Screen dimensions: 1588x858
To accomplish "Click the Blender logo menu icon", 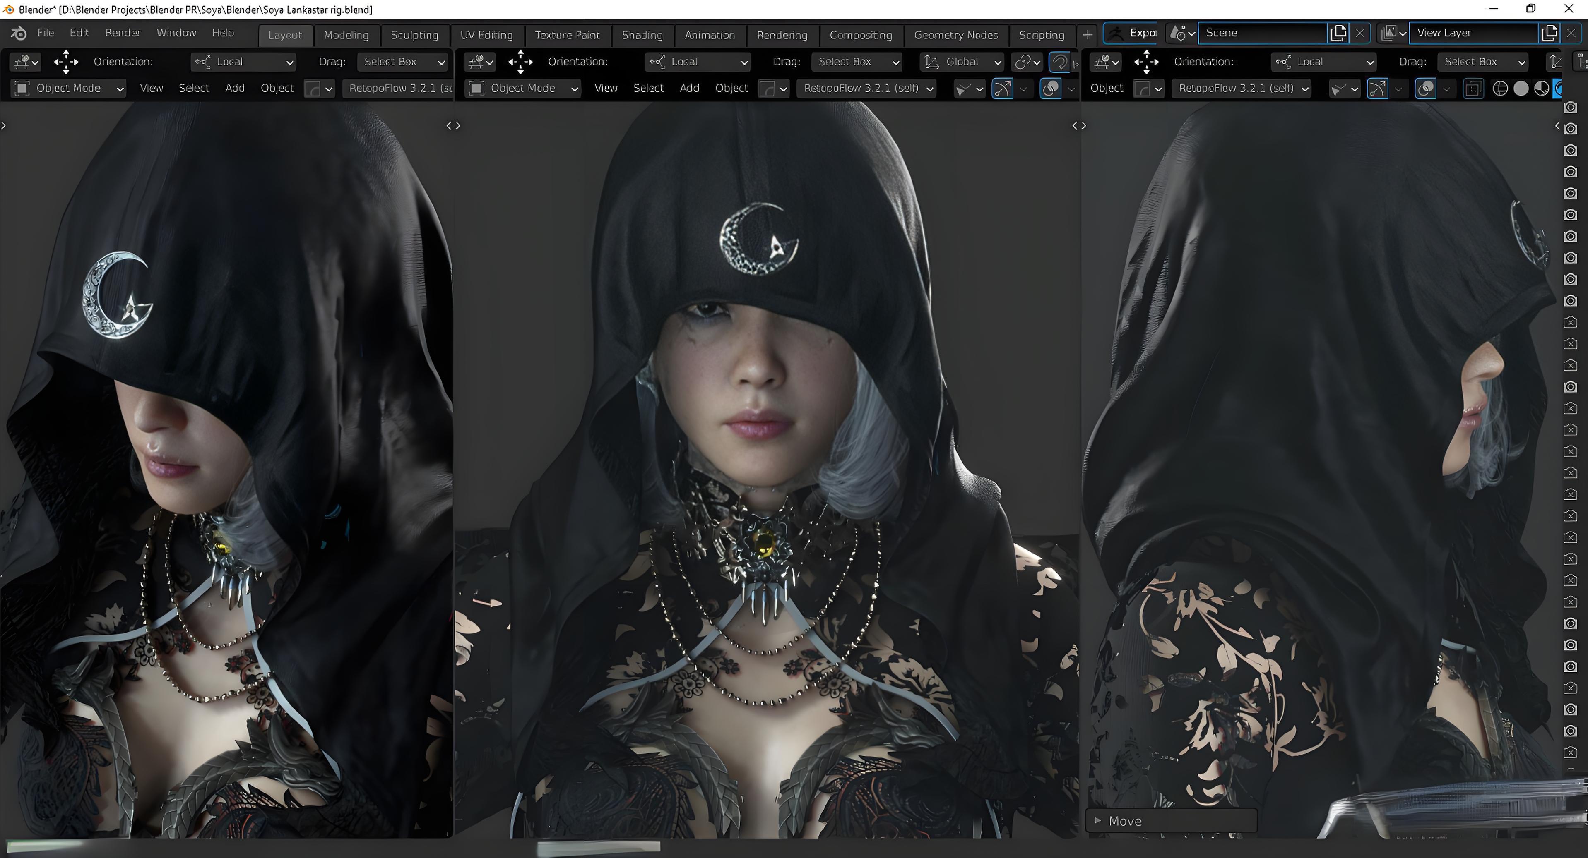I will (x=19, y=33).
